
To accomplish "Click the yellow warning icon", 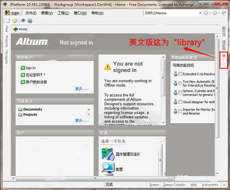I will (x=107, y=67).
